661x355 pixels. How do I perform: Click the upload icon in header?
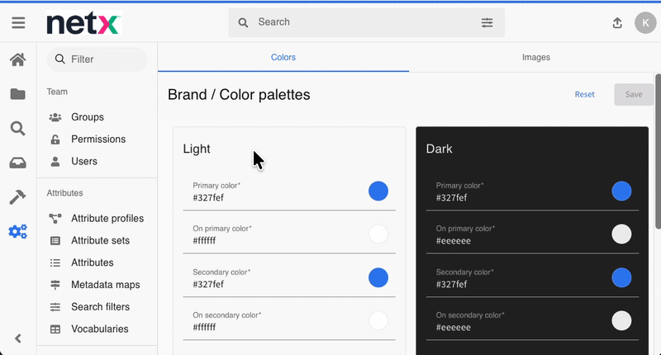[617, 23]
